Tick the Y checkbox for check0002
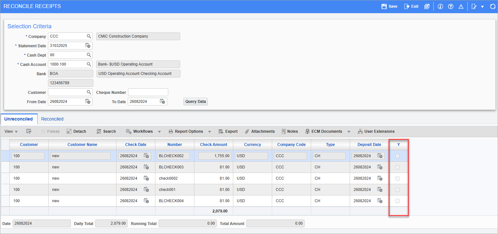This screenshot has height=234, width=498. (397, 178)
